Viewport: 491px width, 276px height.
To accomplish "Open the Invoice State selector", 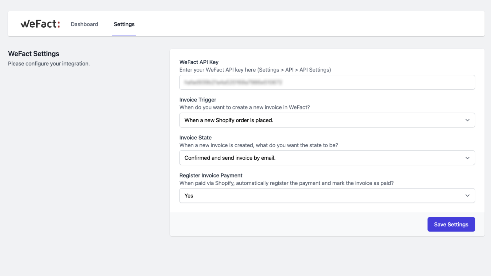I will [x=327, y=158].
